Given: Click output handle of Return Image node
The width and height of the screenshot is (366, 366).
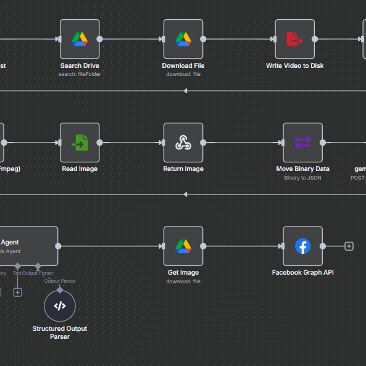Looking at the screenshot, I should click(x=203, y=143).
